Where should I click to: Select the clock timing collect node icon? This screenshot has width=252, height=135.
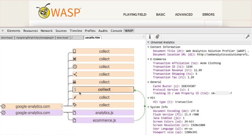75,67
